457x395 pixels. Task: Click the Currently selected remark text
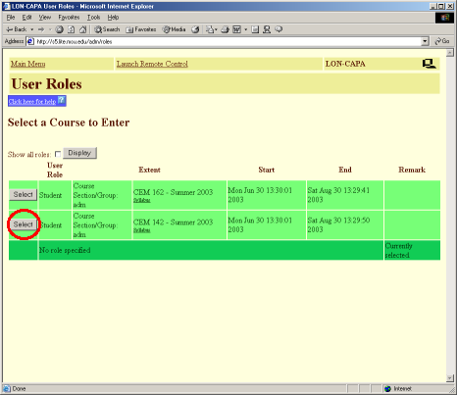pos(398,250)
